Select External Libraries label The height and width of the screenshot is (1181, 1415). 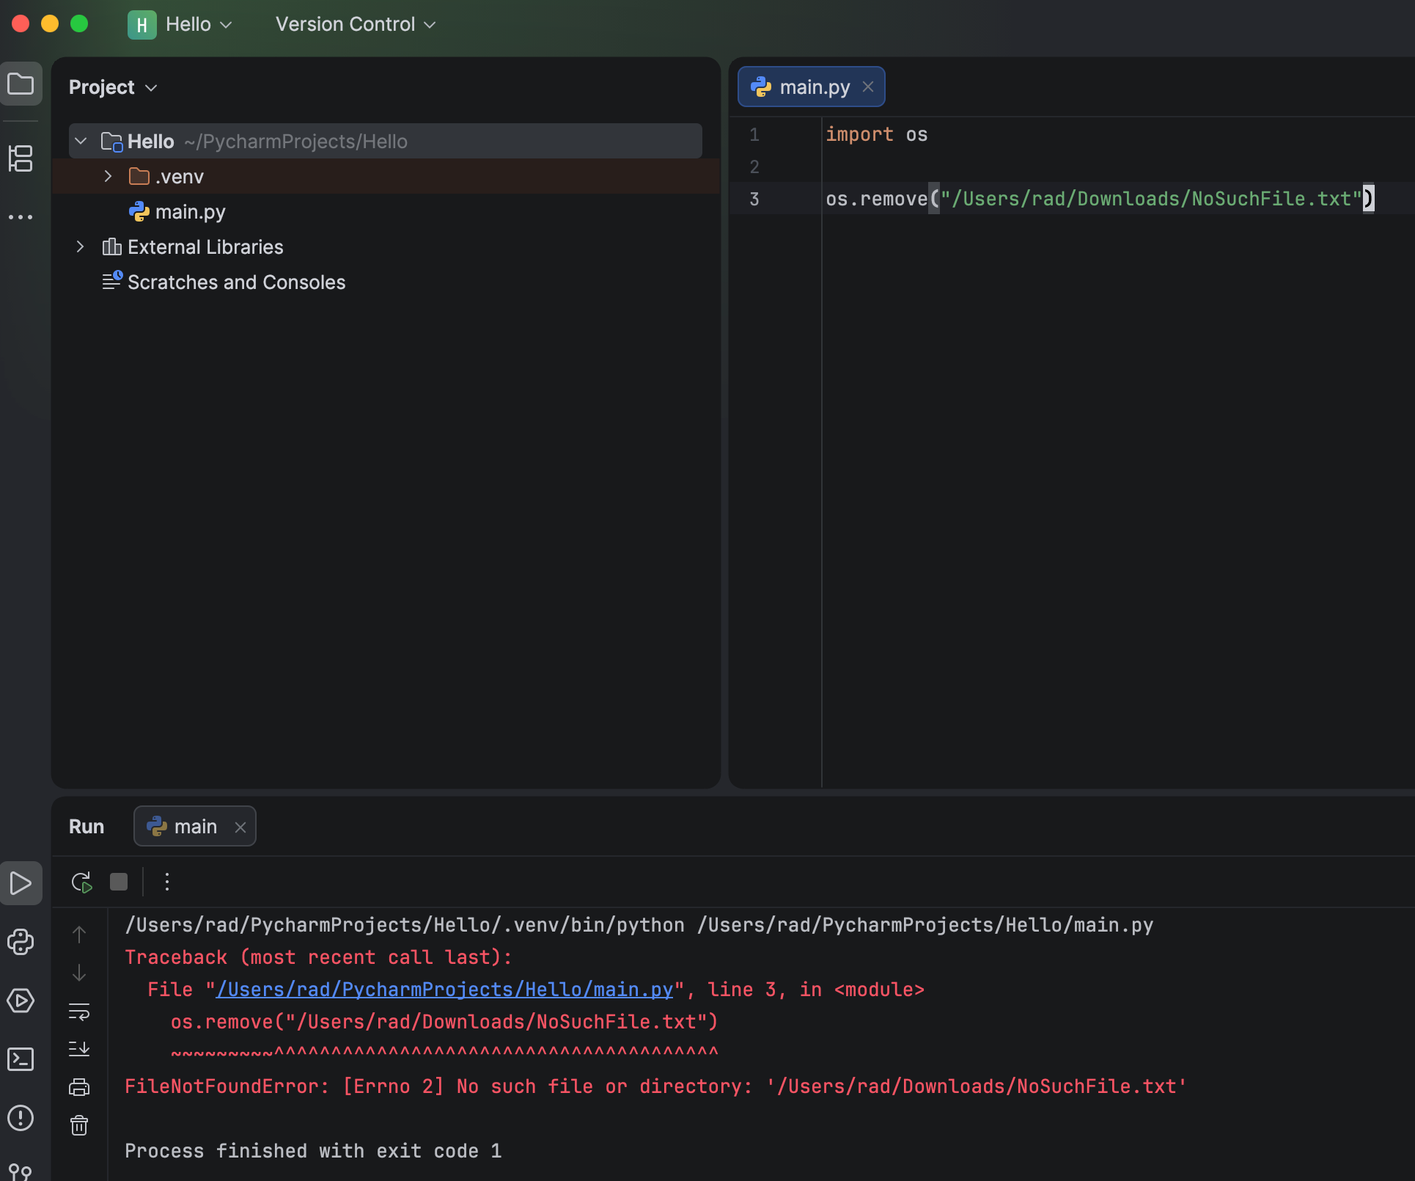(x=205, y=246)
